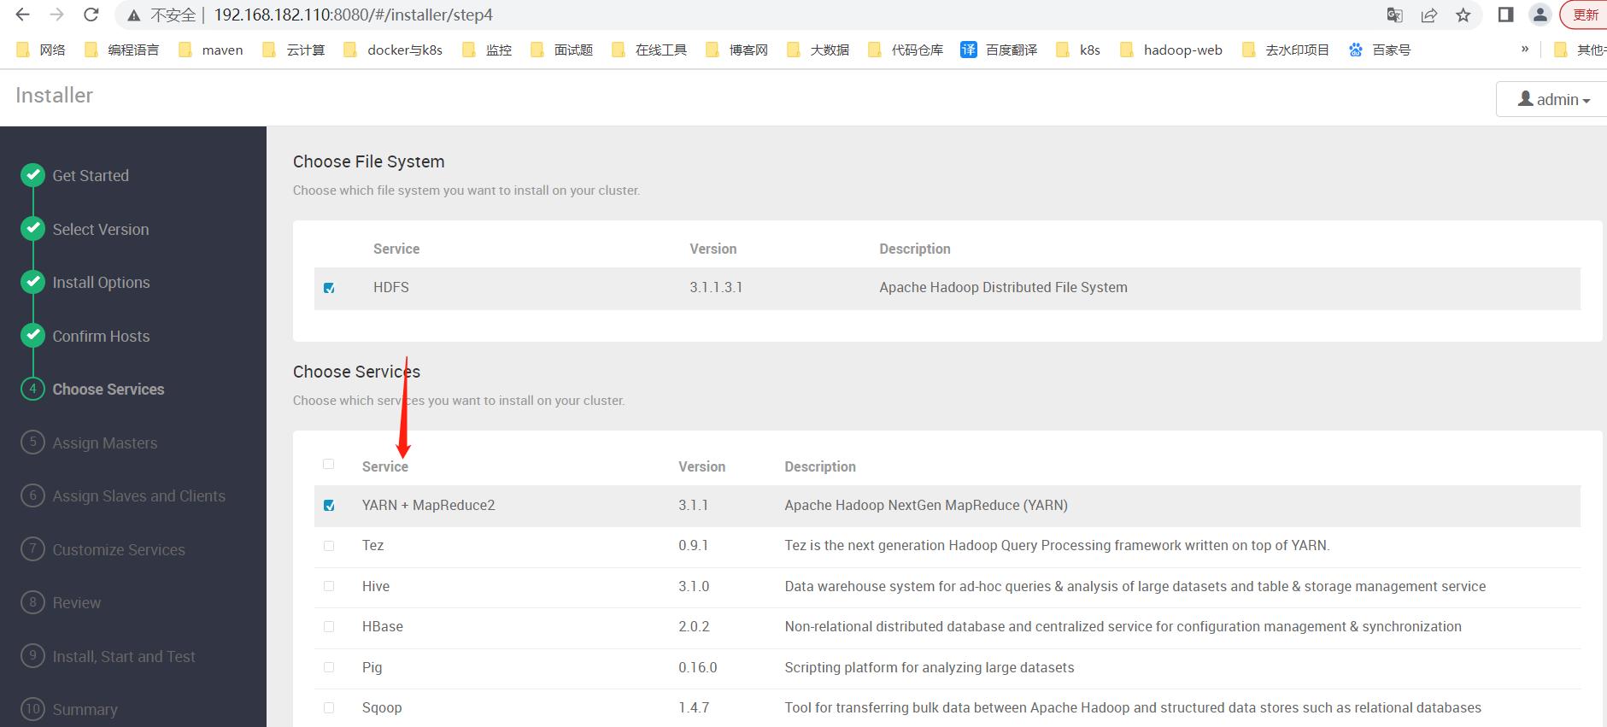Viewport: 1607px width, 727px height.
Task: Check the select-all services checkbox
Action: coord(328,465)
